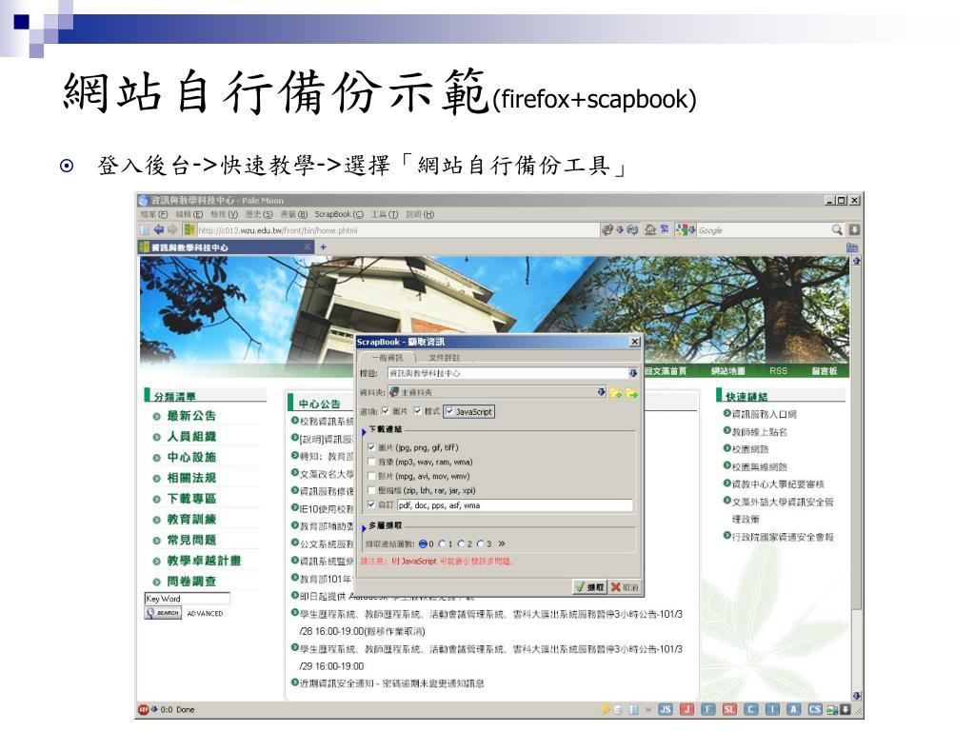Collapse the 下載連結 section triangle
This screenshot has width=975, height=731.
[x=364, y=431]
